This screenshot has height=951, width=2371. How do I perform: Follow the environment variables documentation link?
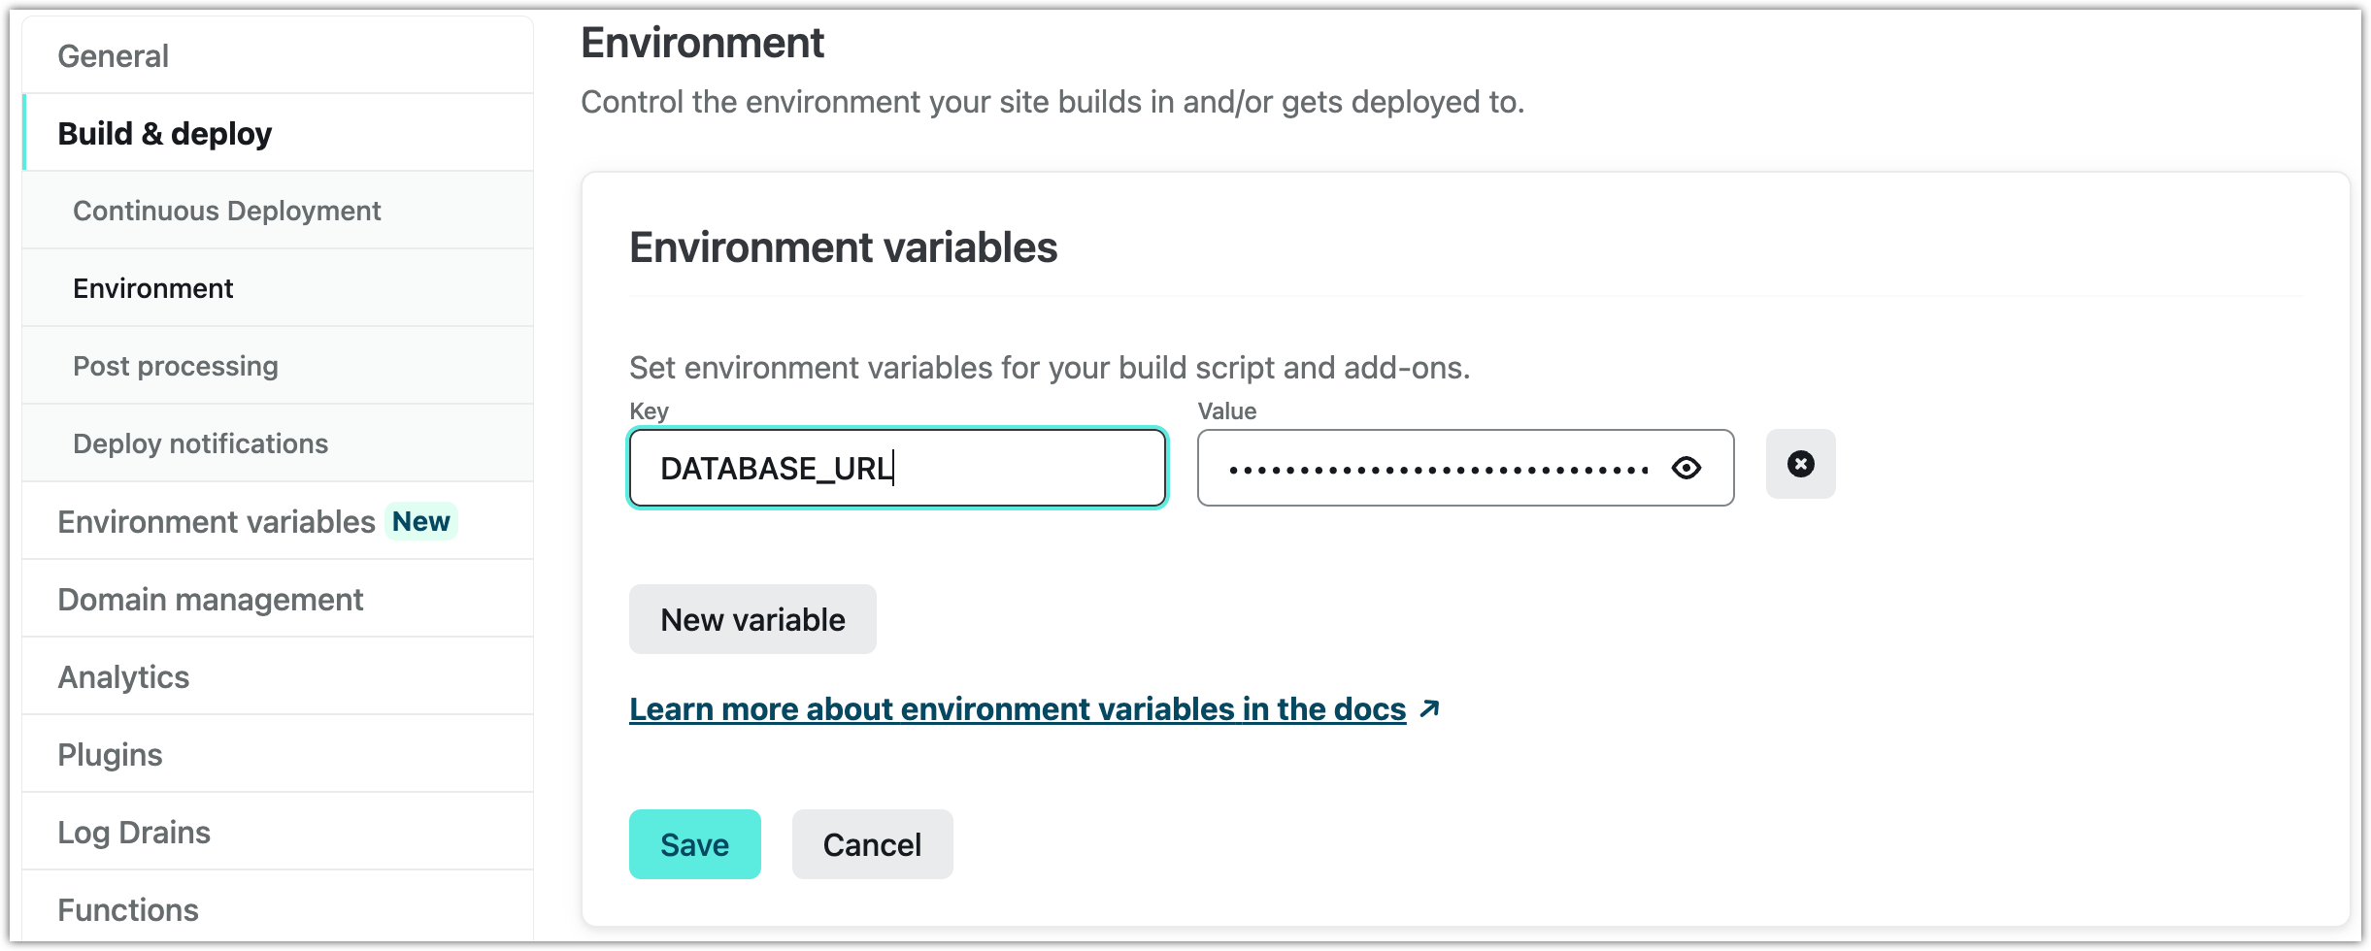[x=1016, y=708]
